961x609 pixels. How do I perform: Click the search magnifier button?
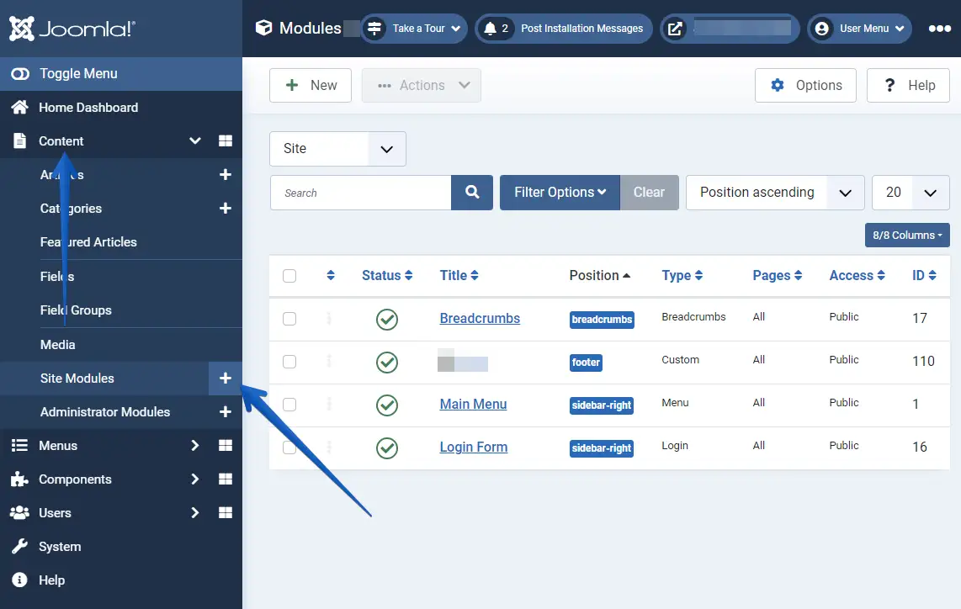[x=472, y=193]
